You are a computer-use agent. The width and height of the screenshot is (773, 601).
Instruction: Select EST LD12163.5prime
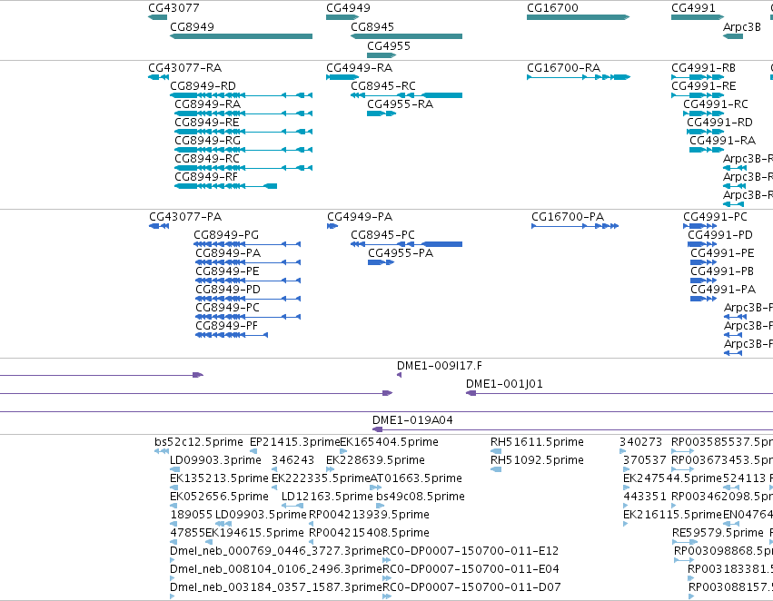coord(327,497)
